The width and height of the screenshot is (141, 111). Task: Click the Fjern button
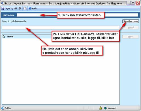tap(131, 37)
